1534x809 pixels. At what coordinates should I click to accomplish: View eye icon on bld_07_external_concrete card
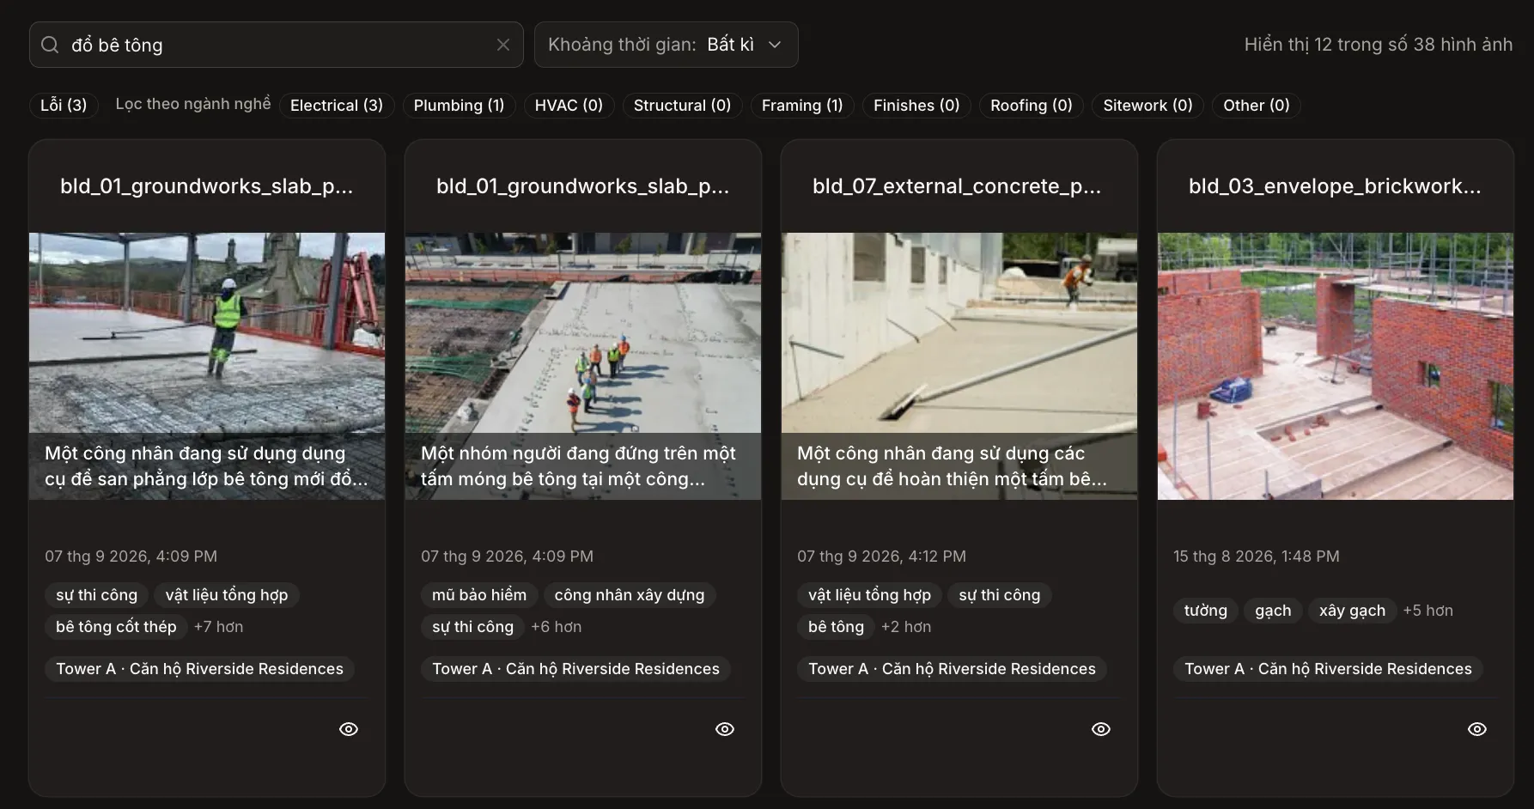click(1101, 729)
